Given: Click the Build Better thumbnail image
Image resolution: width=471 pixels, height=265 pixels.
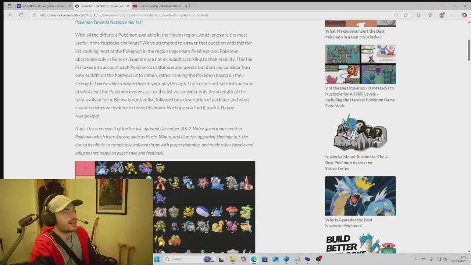Looking at the screenshot, I should pos(360,243).
